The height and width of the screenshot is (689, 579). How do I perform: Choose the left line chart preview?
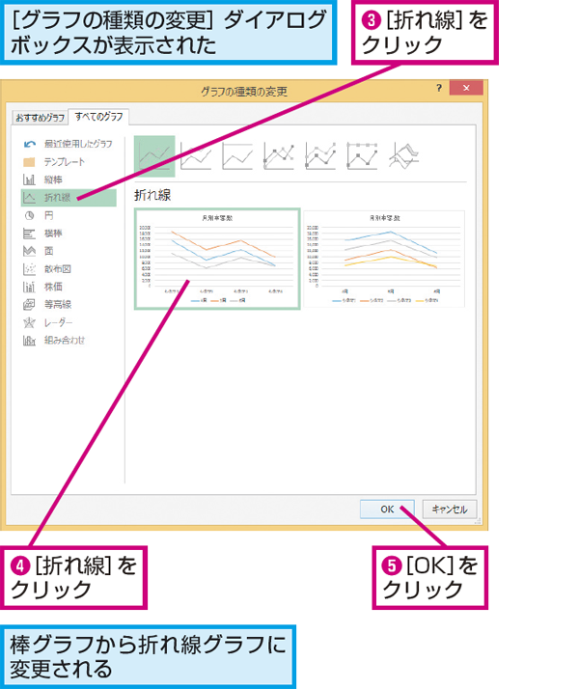tap(217, 259)
